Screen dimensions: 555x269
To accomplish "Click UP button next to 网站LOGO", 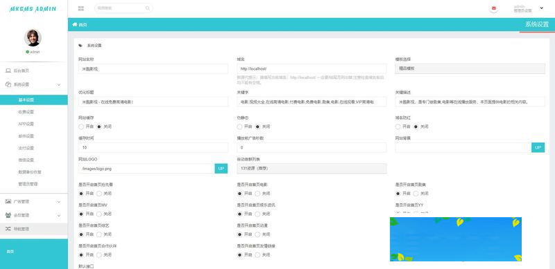I will click(221, 169).
